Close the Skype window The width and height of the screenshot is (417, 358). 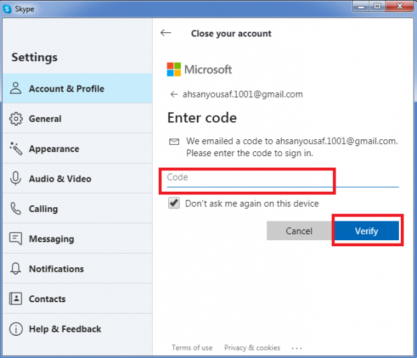tap(400, 6)
